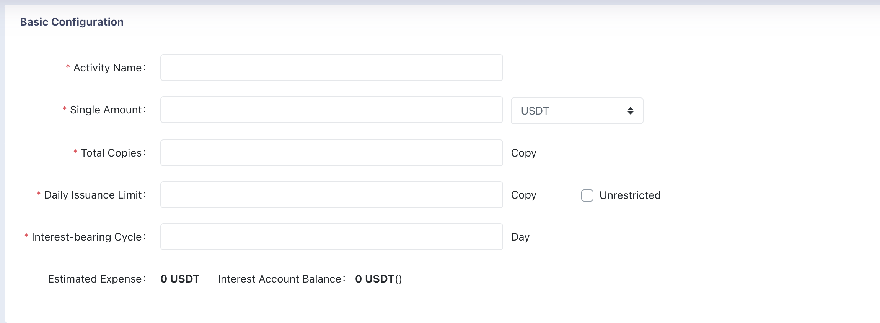The height and width of the screenshot is (323, 880).
Task: Select the Total Copies input field
Action: [331, 153]
